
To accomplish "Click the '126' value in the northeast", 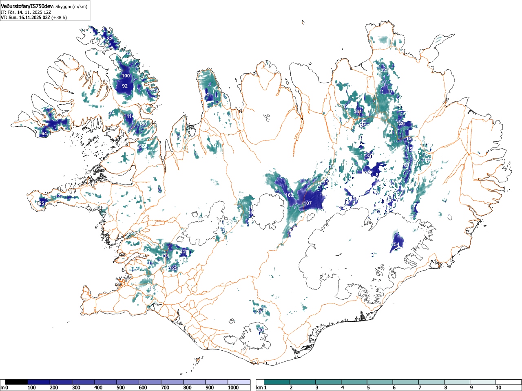I will pyautogui.click(x=401, y=123).
